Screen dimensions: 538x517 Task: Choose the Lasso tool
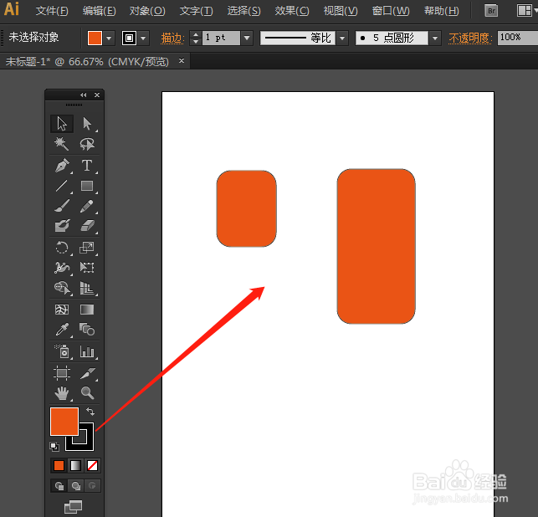click(87, 144)
